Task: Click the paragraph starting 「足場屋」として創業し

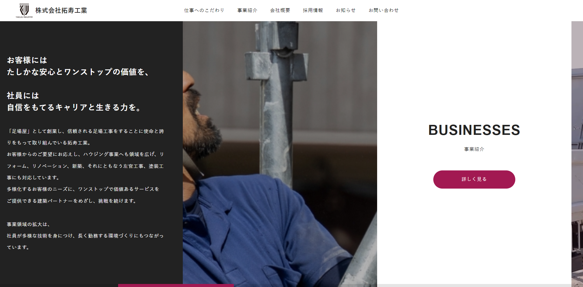Action: point(85,166)
